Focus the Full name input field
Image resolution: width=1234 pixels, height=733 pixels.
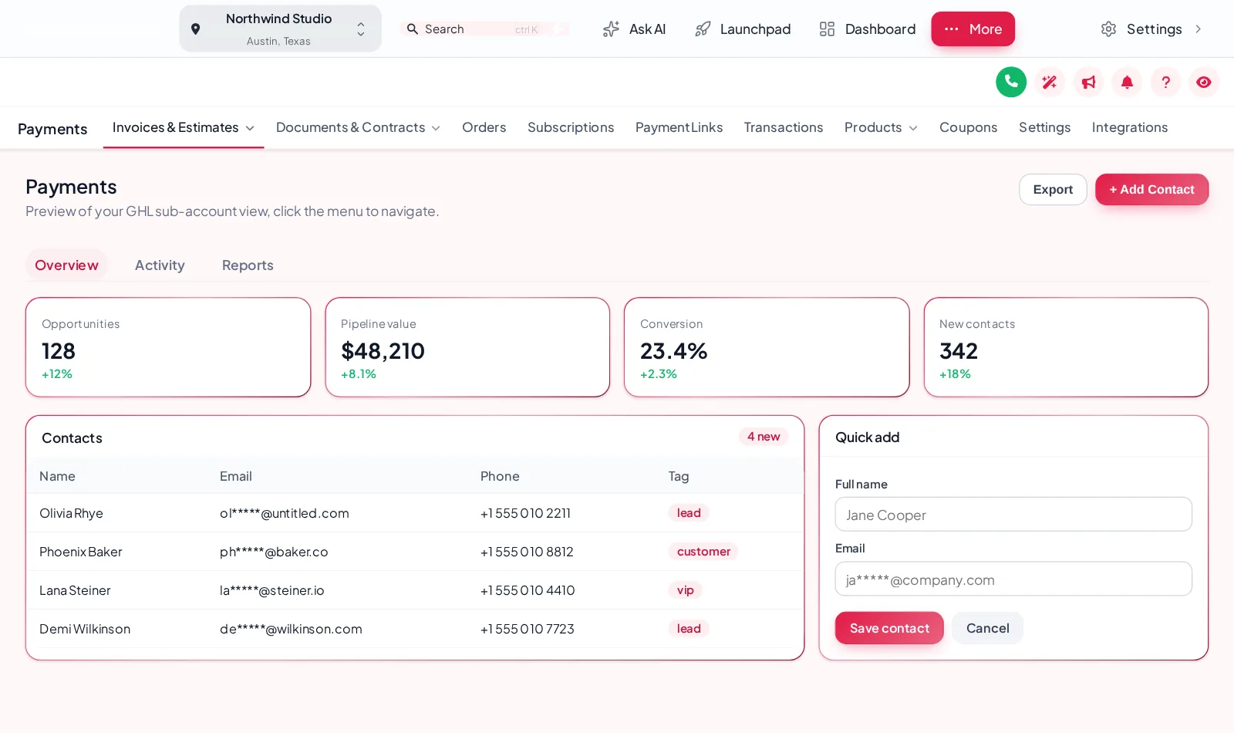coord(1013,515)
